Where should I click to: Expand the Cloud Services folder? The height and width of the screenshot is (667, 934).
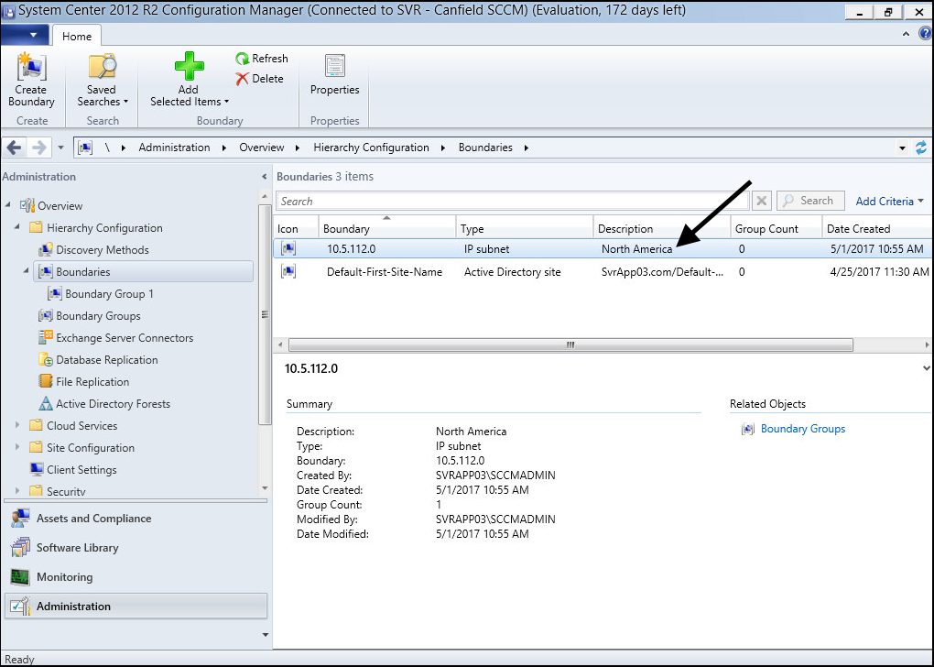tap(16, 425)
